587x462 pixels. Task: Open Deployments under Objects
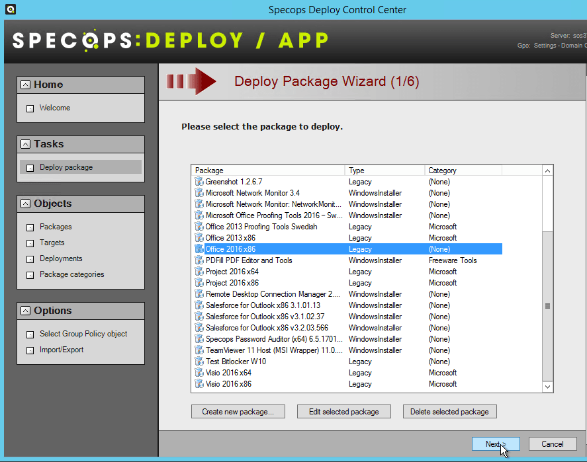[61, 258]
